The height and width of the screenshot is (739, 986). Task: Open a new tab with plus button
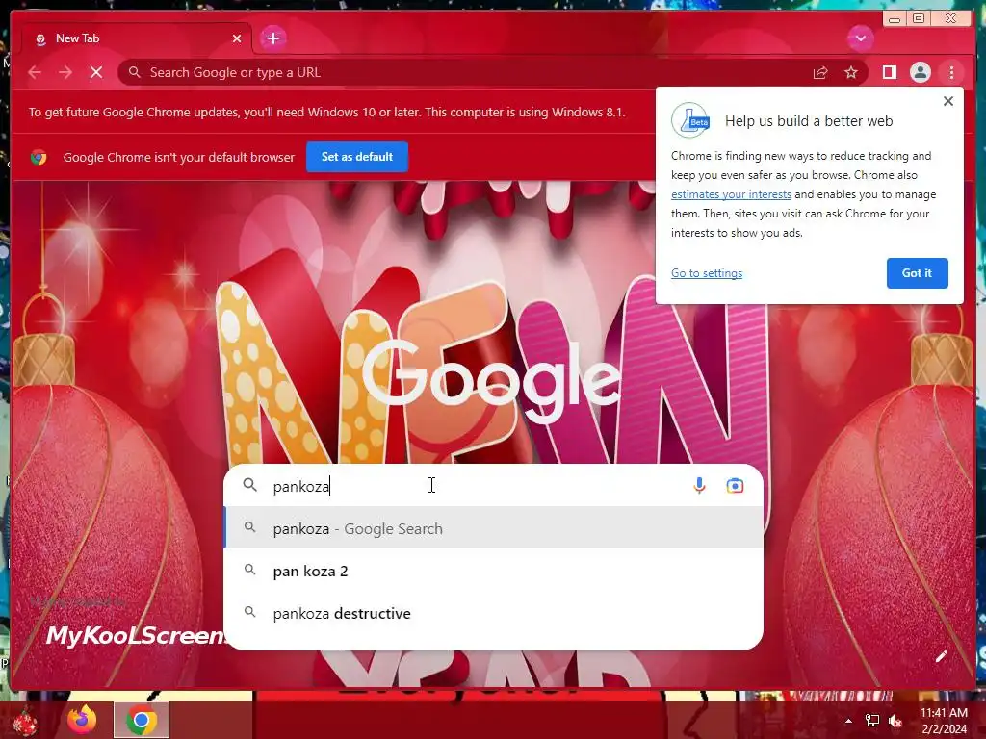click(272, 38)
